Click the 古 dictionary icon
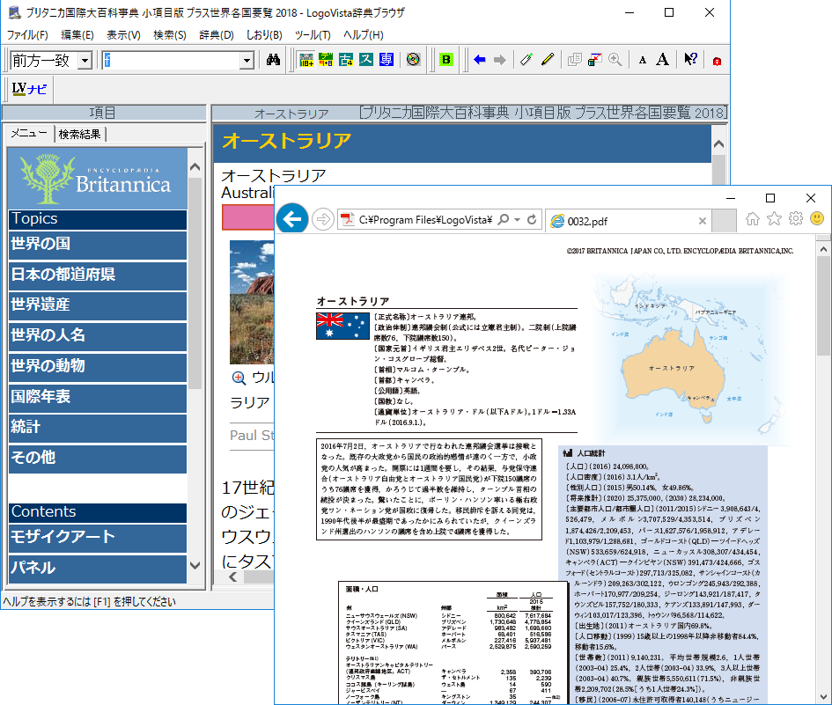Viewport: 832px width, 705px height. click(x=346, y=60)
